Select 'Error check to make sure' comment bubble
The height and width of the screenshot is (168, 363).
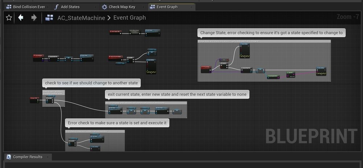tap(117, 123)
